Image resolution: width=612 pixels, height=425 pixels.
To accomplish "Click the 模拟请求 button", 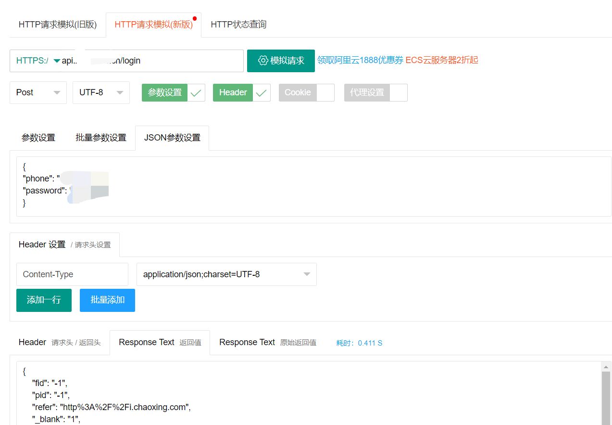I will [x=281, y=61].
